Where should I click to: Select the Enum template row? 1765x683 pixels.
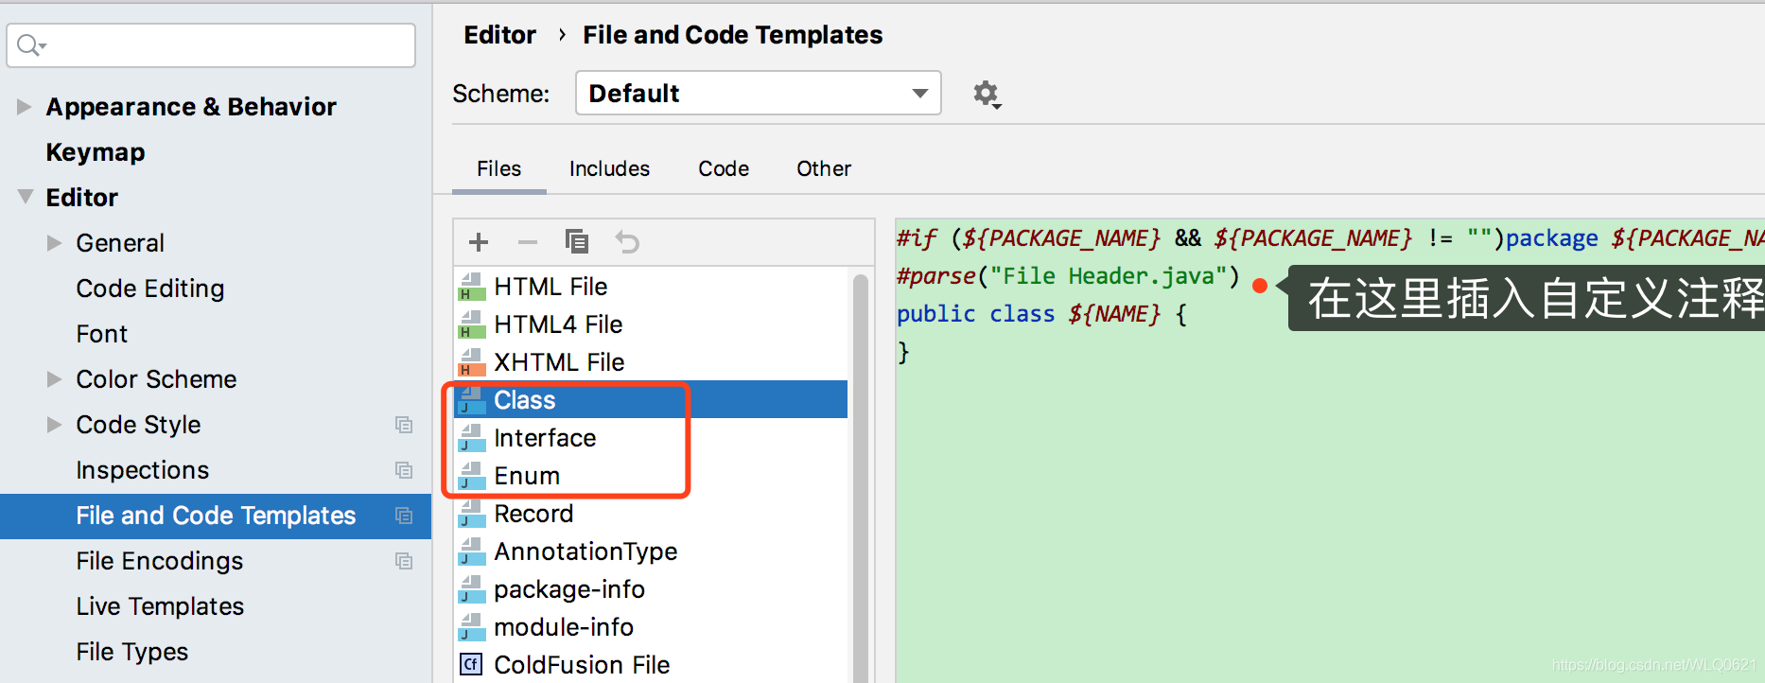tap(651, 476)
